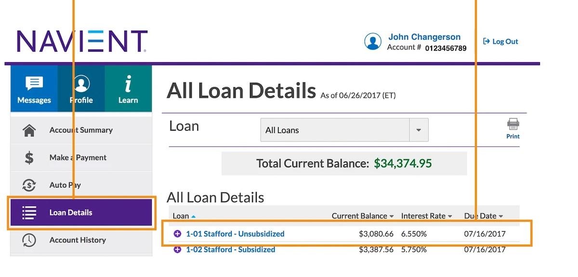Click the user avatar icon beside John Changerson
Screen dimensions: 578x277
(373, 41)
